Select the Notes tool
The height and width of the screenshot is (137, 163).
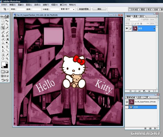tap(3, 55)
